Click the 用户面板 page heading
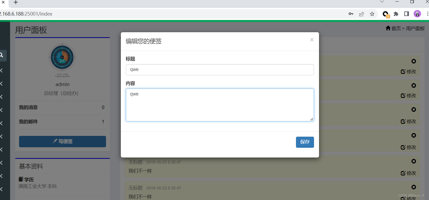Screen dimensions: 429x200 31,30
